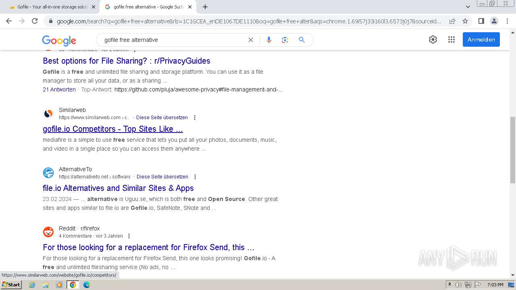This screenshot has height=290, width=516.
Task: Open network status tray icon
Action: [468, 285]
